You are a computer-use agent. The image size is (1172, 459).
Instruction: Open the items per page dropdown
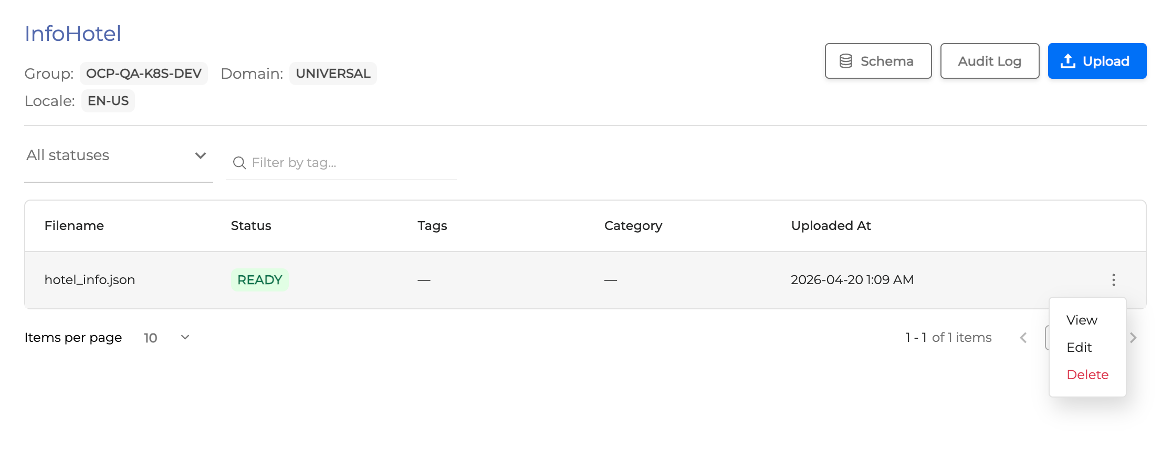click(166, 338)
